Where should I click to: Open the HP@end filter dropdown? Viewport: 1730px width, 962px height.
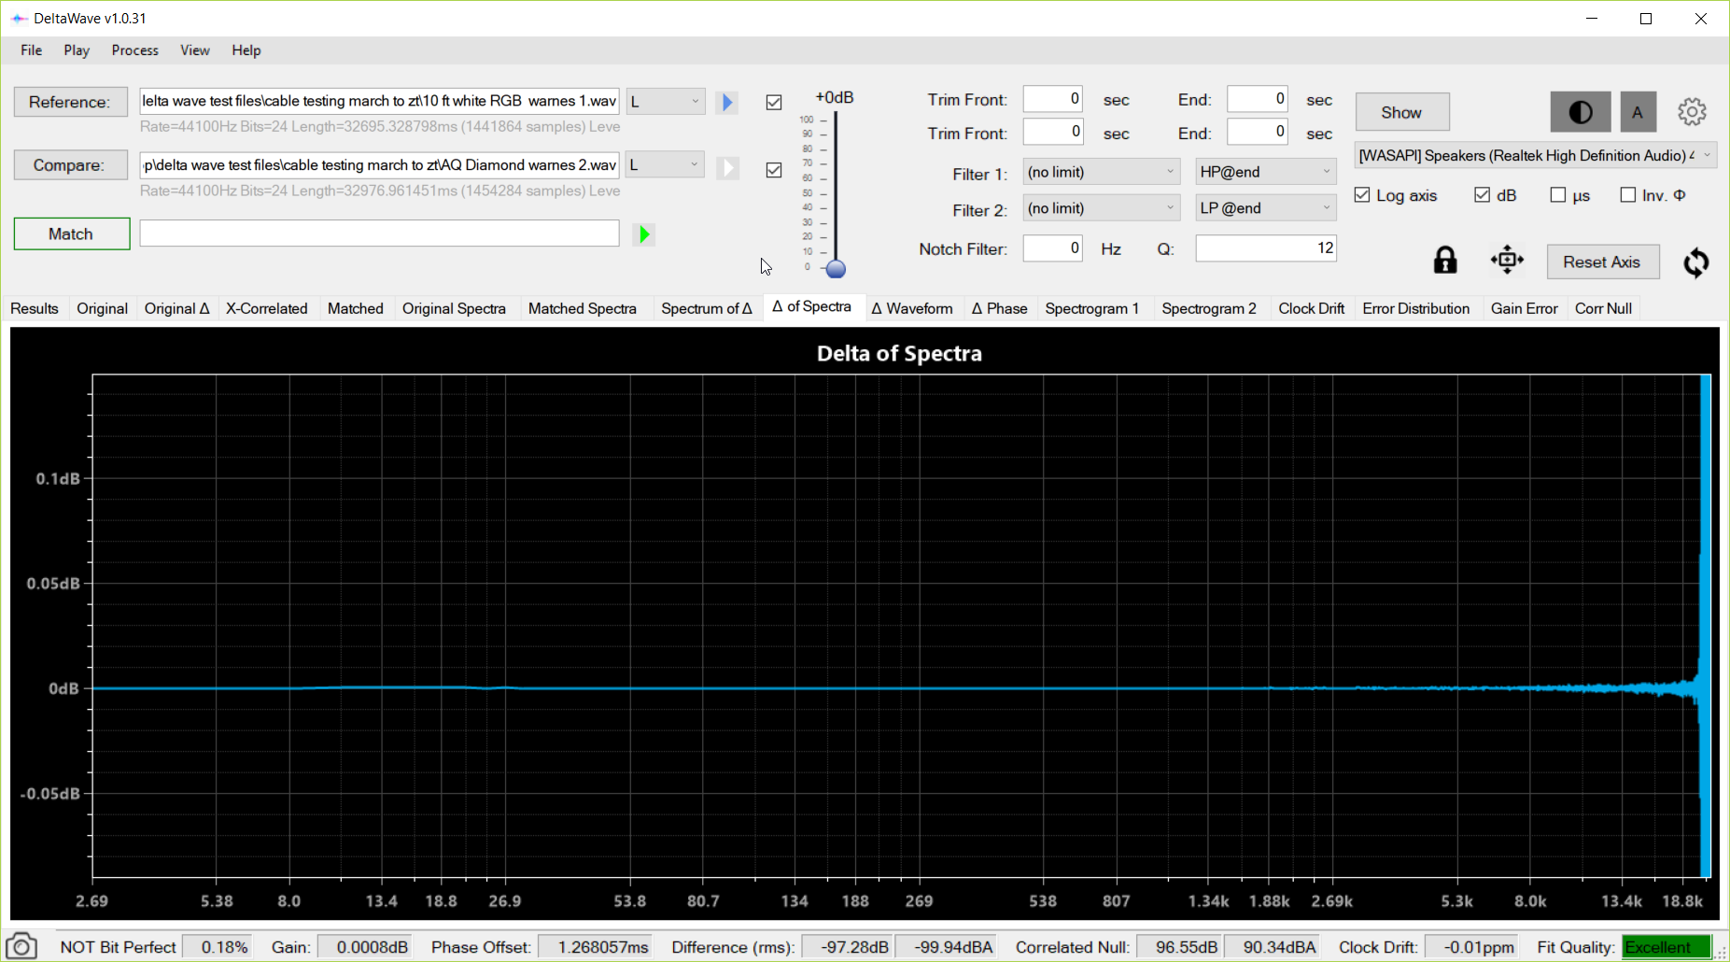(x=1266, y=172)
